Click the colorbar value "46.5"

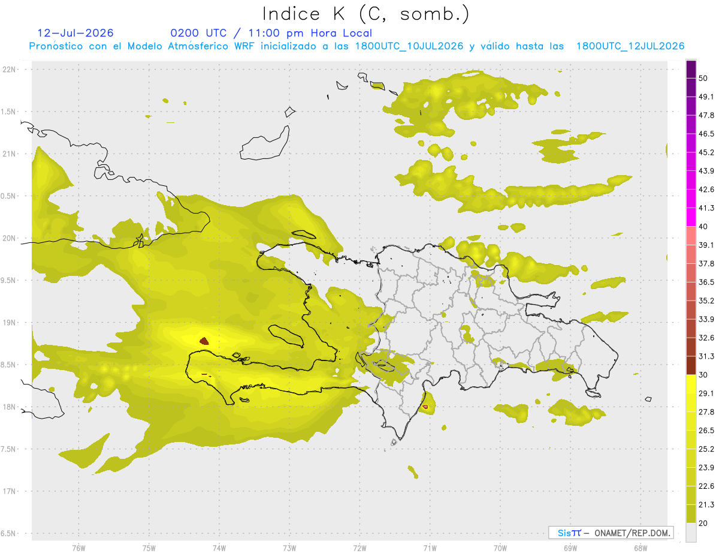coord(706,134)
